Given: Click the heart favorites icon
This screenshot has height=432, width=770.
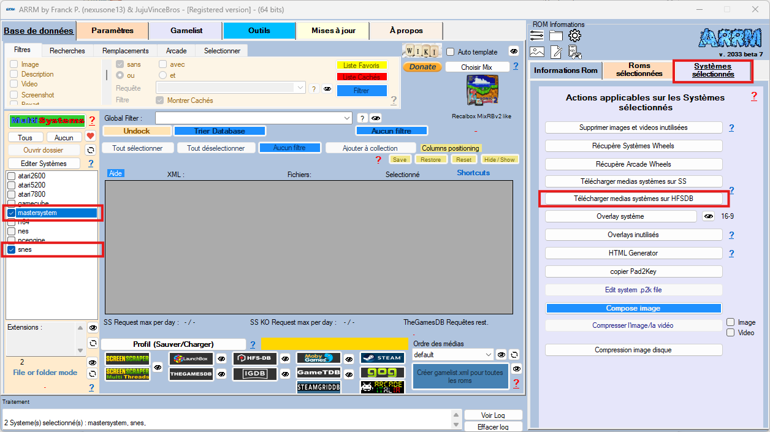Looking at the screenshot, I should point(90,137).
